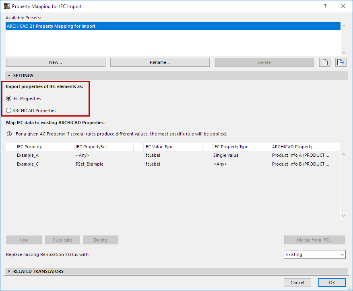Click the Duplicate rule button
Screen dimensions: 353x291
coord(62,240)
